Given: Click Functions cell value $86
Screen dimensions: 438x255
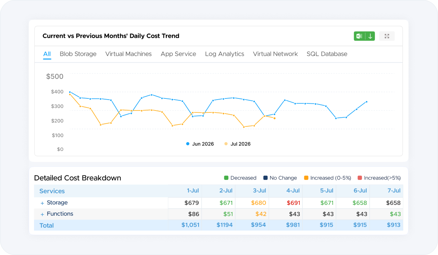Looking at the screenshot, I should [x=194, y=214].
